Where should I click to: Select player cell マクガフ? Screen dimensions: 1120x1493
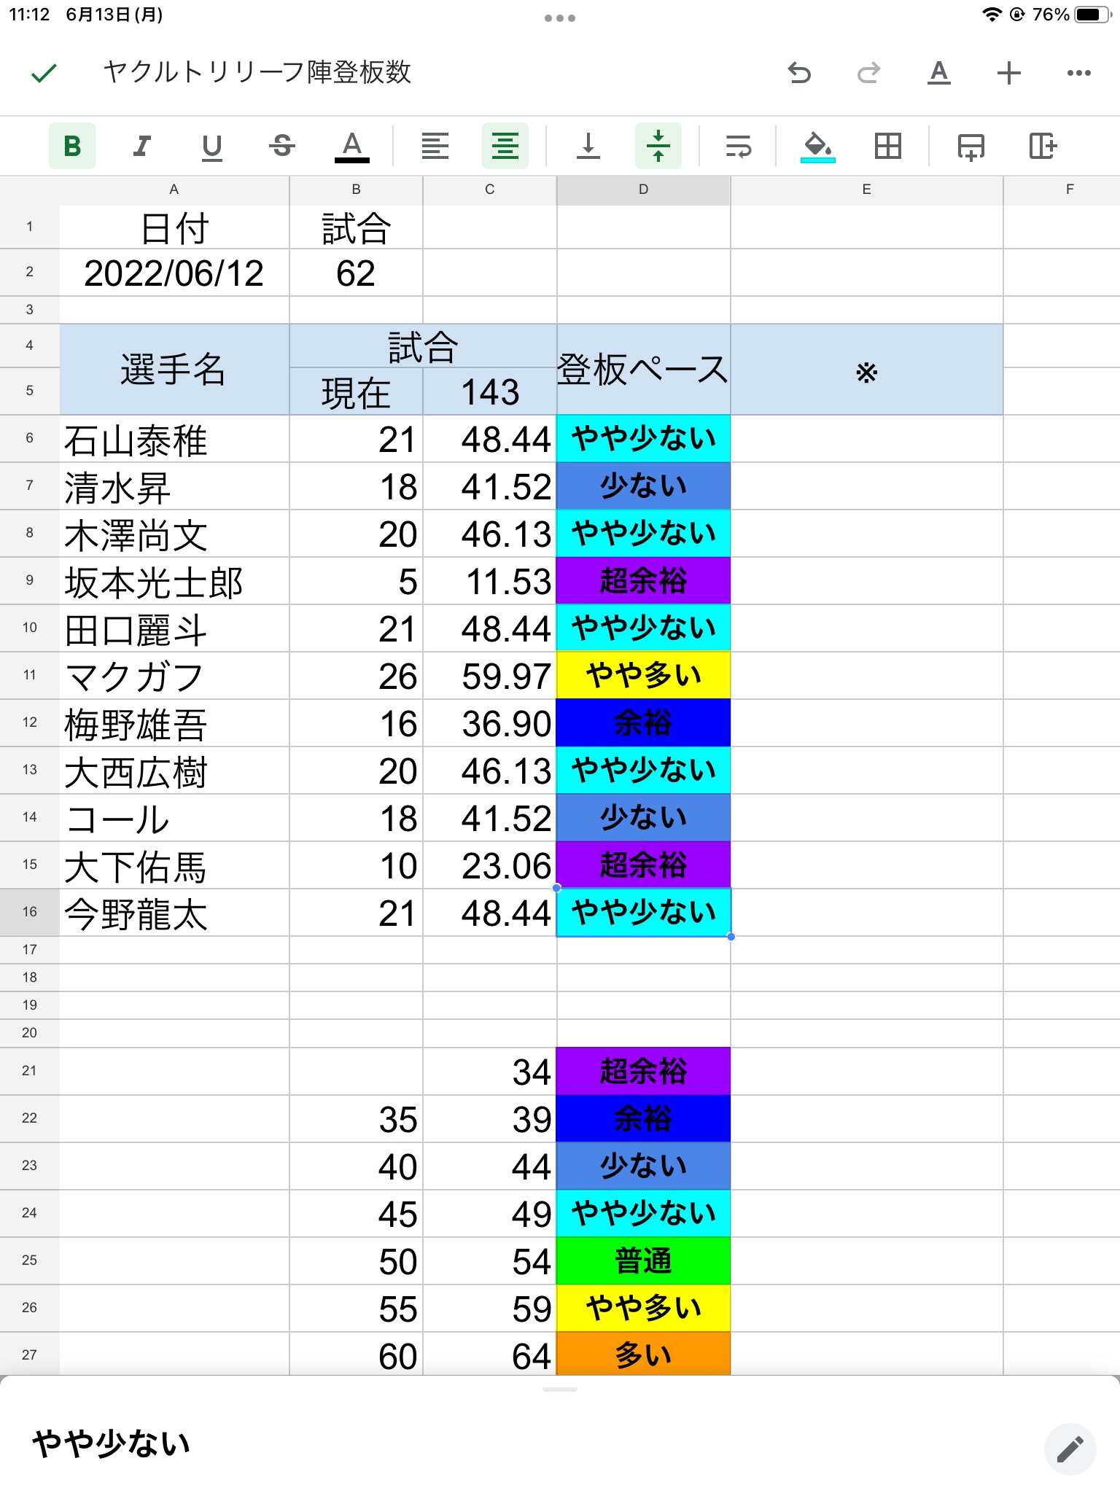174,676
